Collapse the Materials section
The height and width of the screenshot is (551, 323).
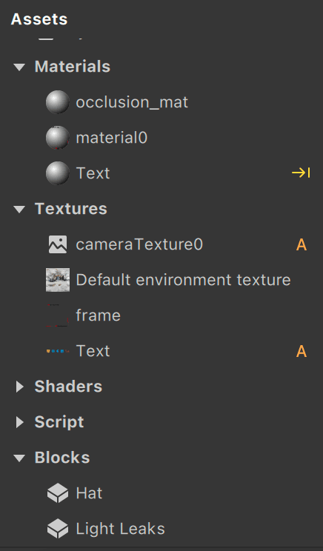[19, 67]
